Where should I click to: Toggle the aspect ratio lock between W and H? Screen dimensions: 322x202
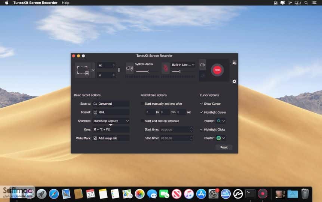pyautogui.click(x=119, y=70)
